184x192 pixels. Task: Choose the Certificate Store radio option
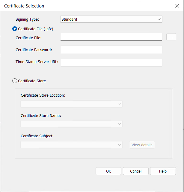pos(15,81)
